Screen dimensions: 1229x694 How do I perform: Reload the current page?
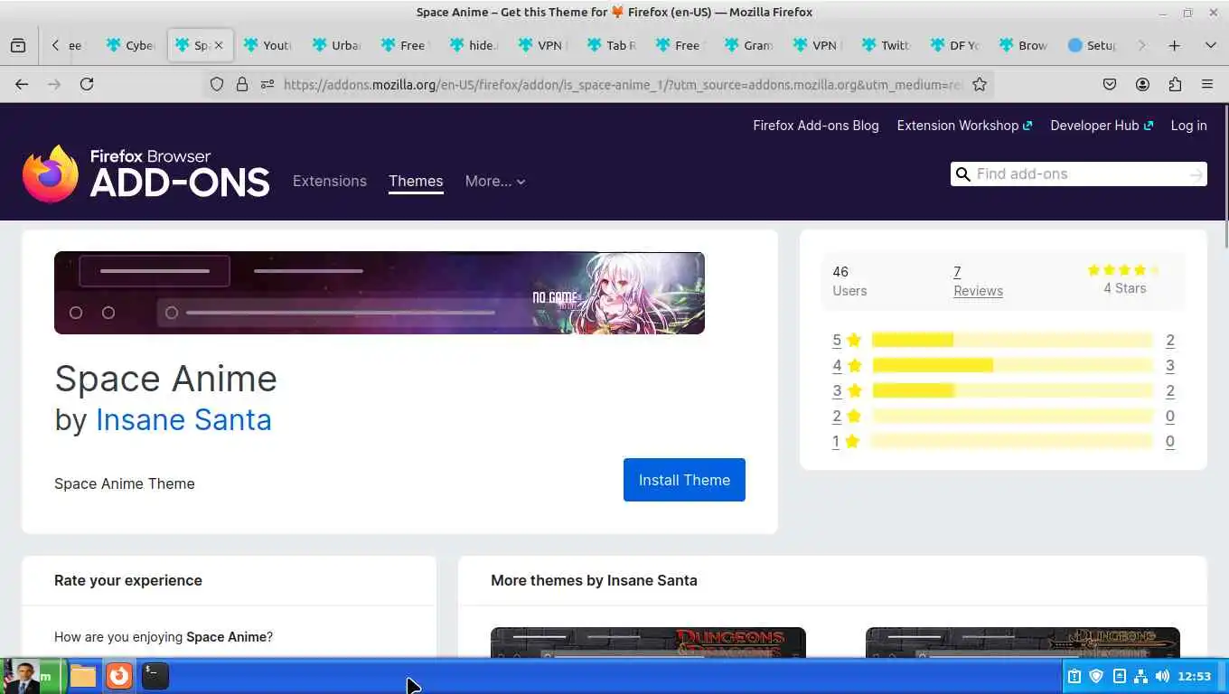pyautogui.click(x=87, y=84)
